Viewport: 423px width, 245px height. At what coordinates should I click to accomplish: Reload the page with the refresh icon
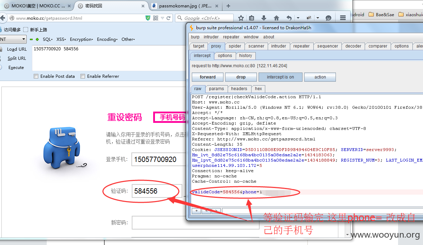pyautogui.click(x=169, y=18)
